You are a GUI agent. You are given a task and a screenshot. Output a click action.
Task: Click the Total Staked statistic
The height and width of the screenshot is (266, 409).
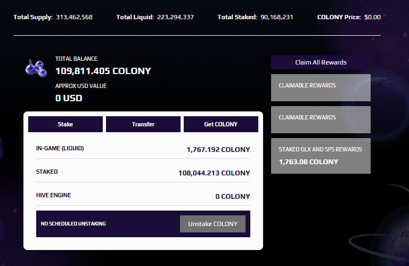point(256,17)
